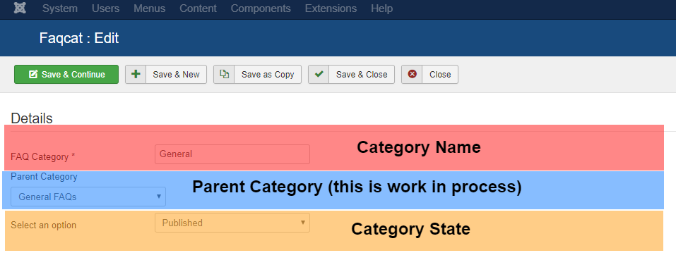Click the Save as Copy duplicate icon
The height and width of the screenshot is (260, 676).
point(224,75)
